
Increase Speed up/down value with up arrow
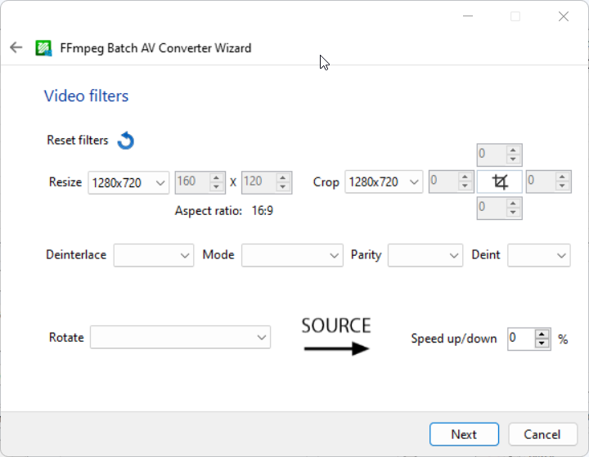point(542,334)
